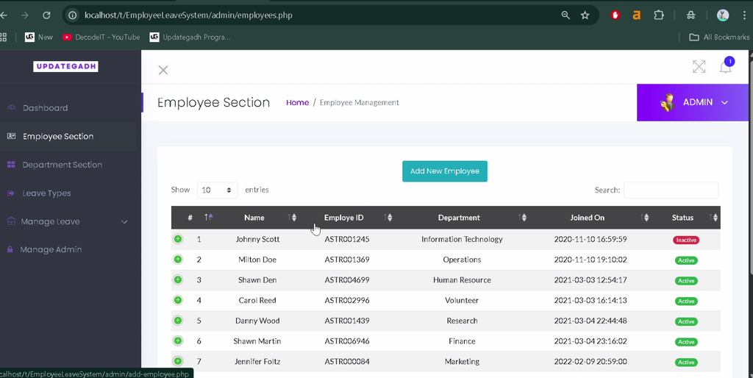The width and height of the screenshot is (753, 378).
Task: Select the Human Resource department cell
Action: click(x=462, y=280)
